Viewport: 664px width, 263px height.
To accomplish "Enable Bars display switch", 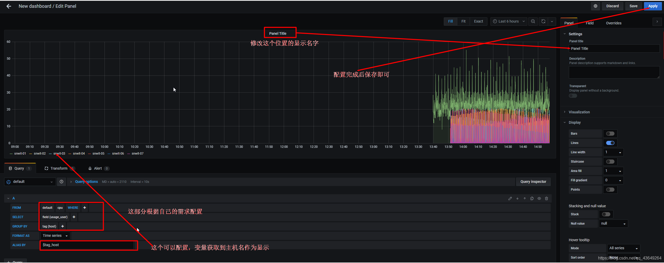I will tap(610, 134).
